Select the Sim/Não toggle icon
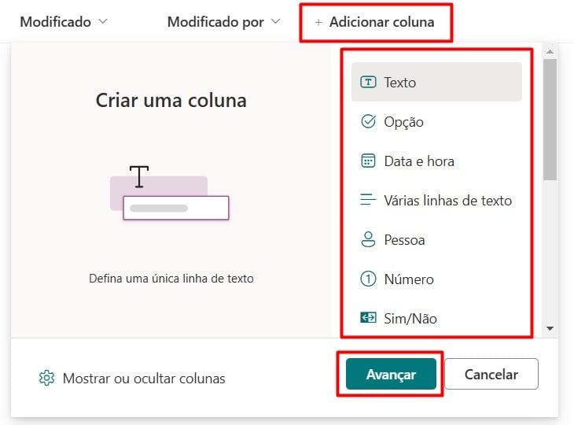Viewport: 574px width, 425px height. 368,317
